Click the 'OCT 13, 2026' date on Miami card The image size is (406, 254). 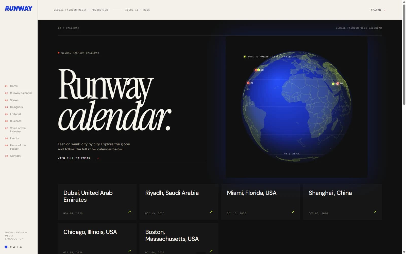click(x=236, y=213)
